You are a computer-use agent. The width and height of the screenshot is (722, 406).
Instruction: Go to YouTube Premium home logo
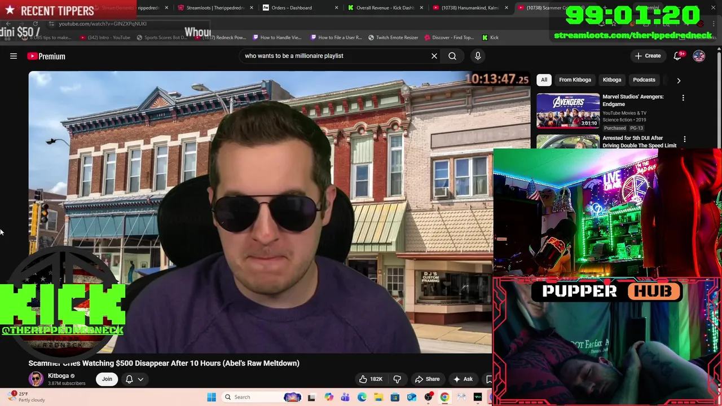pyautogui.click(x=46, y=56)
